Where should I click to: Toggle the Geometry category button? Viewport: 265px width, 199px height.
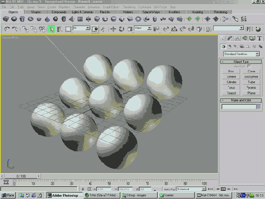223,46
